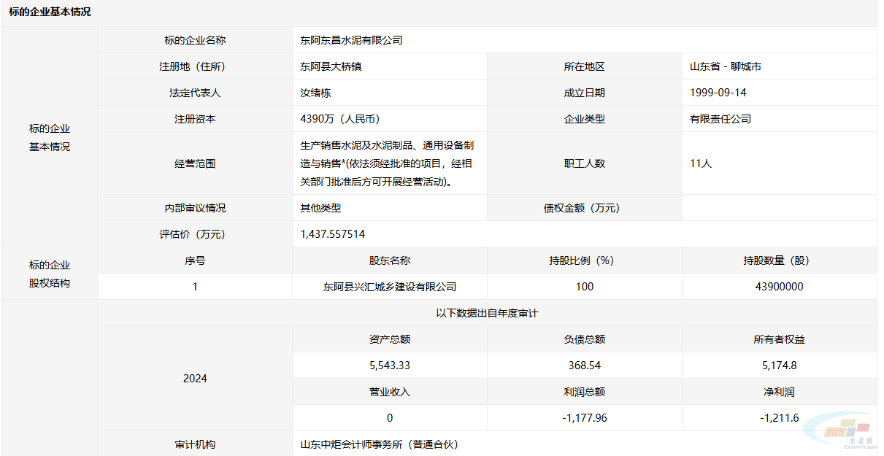Select capital value 4390万（人民币）

[x=342, y=119]
